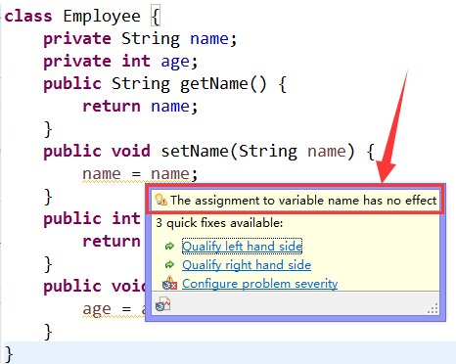Click the resize grip at the tooltip corner

tap(433, 308)
